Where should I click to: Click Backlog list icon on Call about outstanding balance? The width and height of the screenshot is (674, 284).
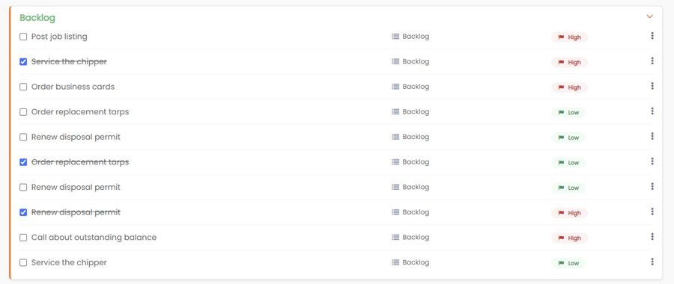395,237
